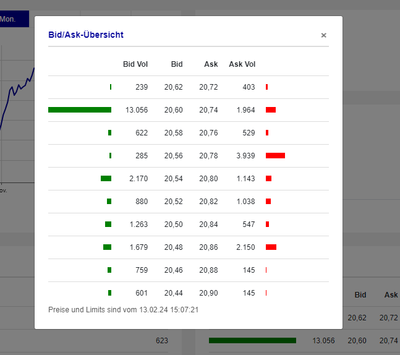Close the Bid/Ask-Übersicht dialog
Viewport: 400px width, 355px height.
pos(323,35)
